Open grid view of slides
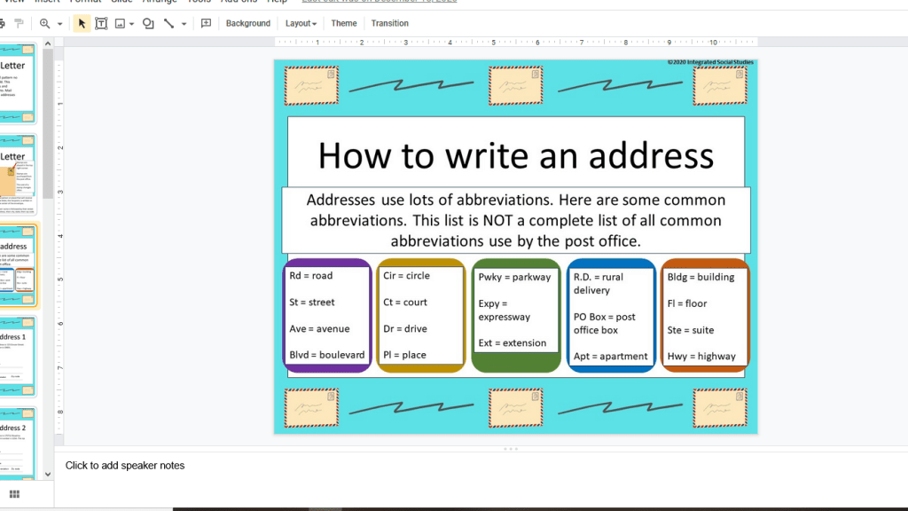 pyautogui.click(x=14, y=494)
